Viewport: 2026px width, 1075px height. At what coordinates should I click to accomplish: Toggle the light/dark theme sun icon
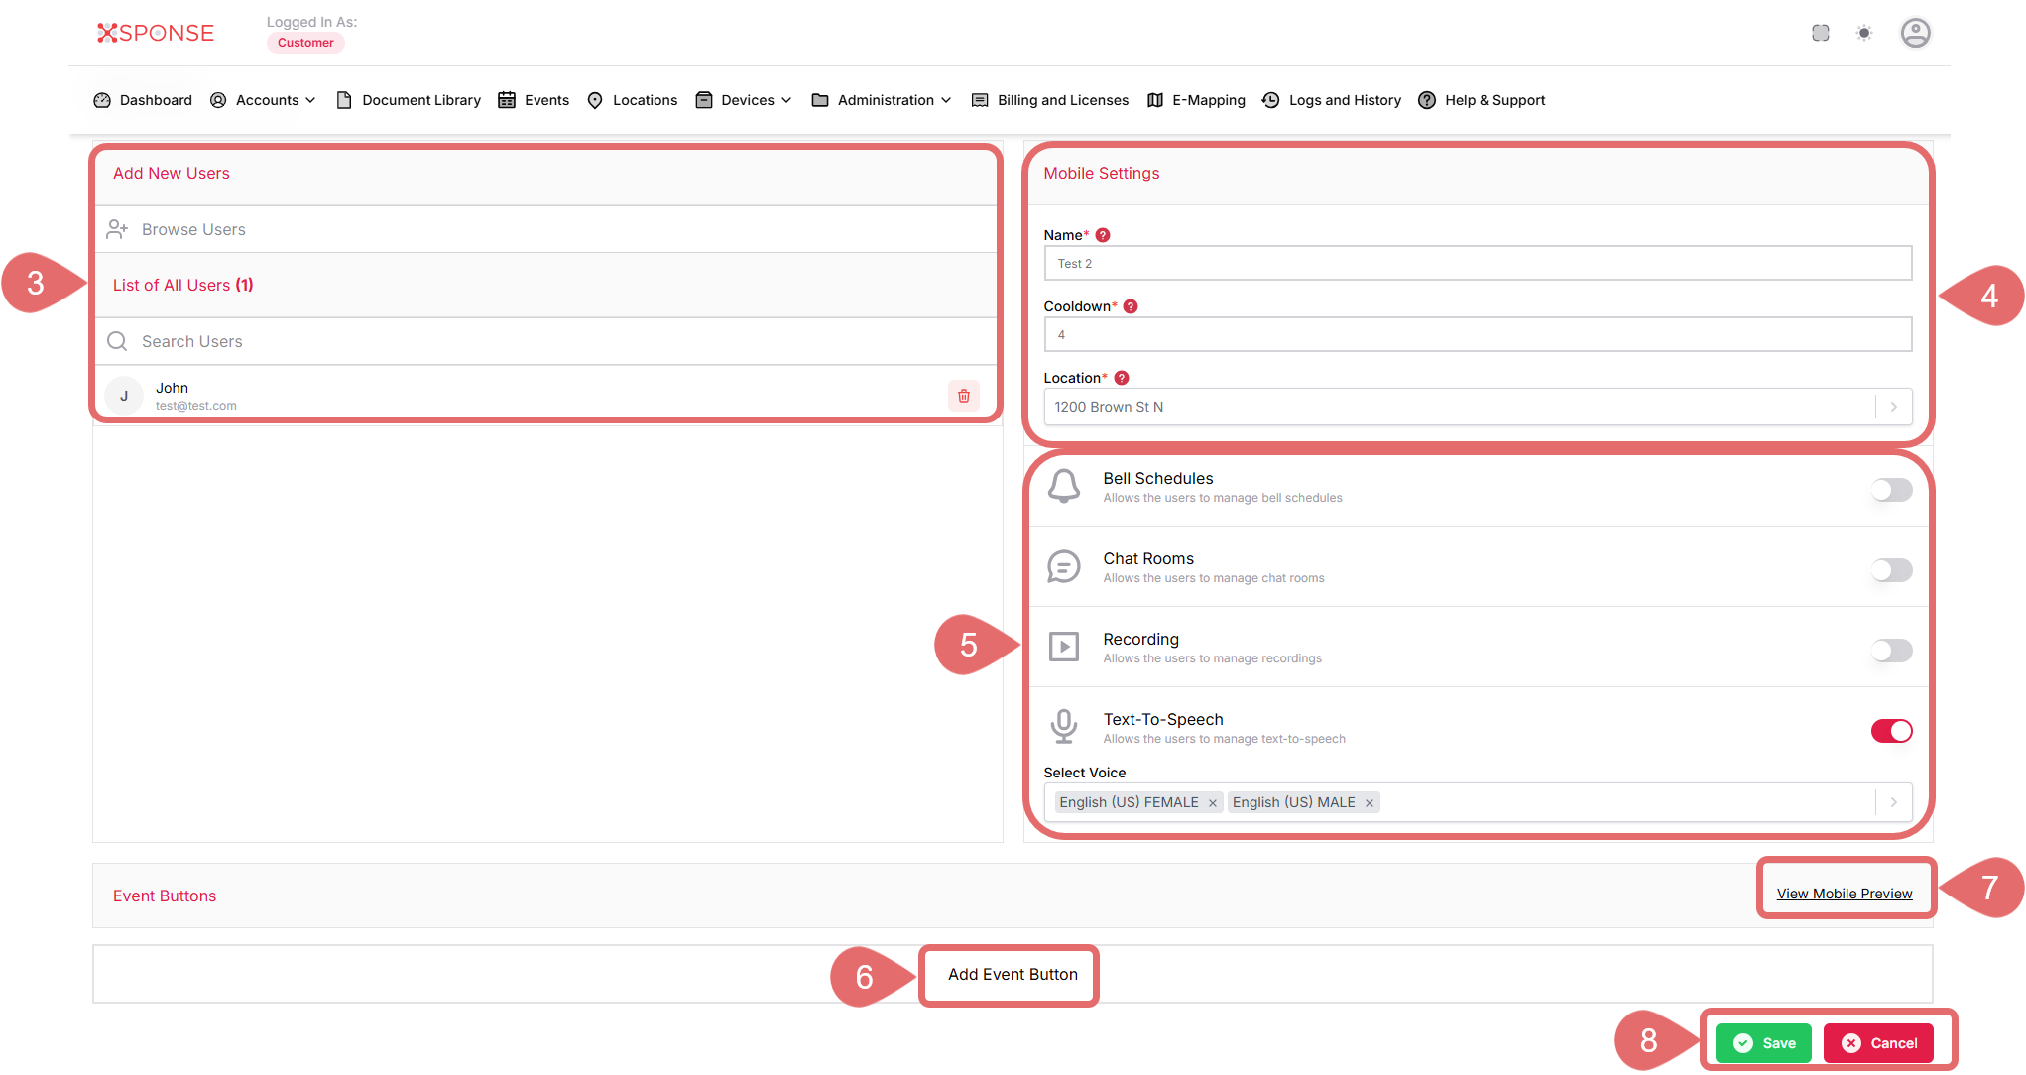click(x=1863, y=33)
